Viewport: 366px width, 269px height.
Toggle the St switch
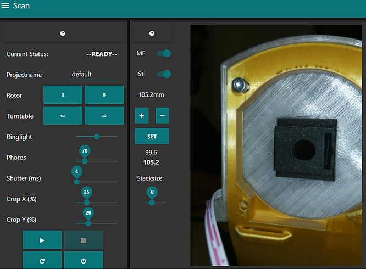[x=164, y=74]
